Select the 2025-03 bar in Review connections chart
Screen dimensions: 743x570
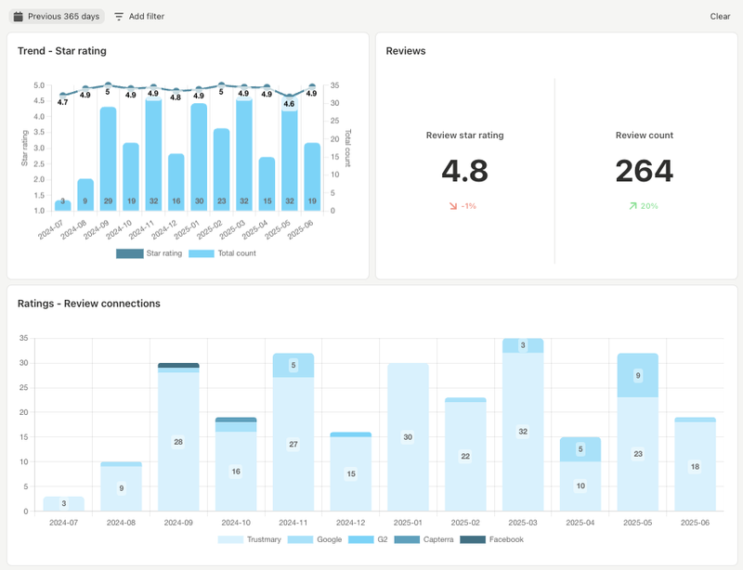[x=523, y=427]
